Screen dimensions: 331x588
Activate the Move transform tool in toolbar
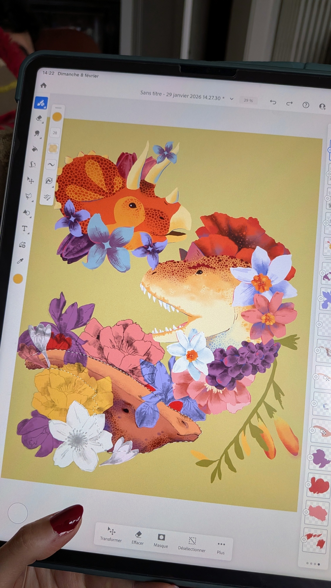[31, 180]
